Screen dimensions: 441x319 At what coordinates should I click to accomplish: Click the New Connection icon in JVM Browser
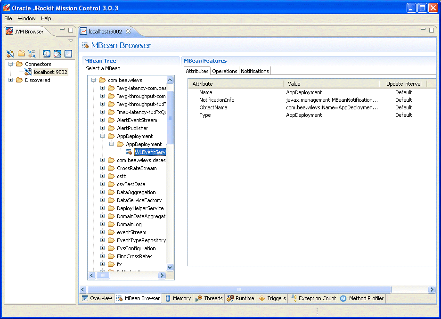(10, 53)
